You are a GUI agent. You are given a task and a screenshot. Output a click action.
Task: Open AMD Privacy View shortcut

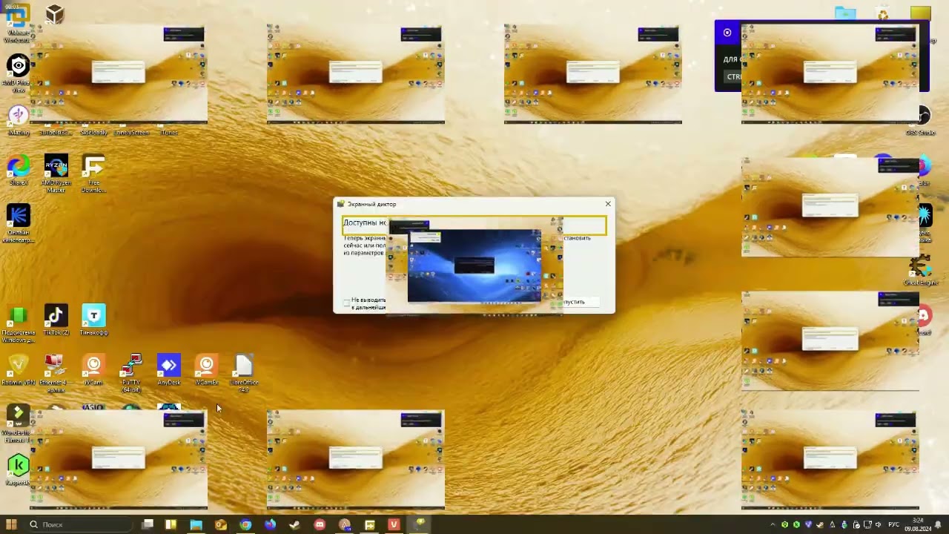tap(18, 73)
